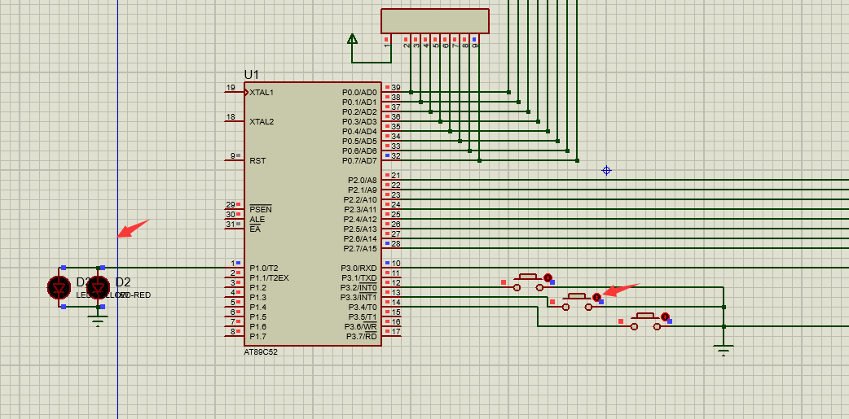This screenshot has height=419, width=849.
Task: Click the P3.7/RD pin label
Action: coord(361,336)
